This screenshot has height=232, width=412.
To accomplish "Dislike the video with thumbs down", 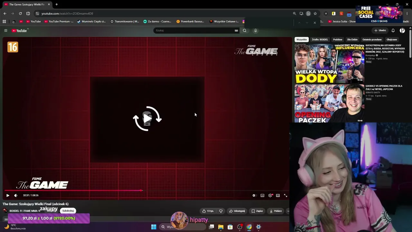I will (x=221, y=211).
